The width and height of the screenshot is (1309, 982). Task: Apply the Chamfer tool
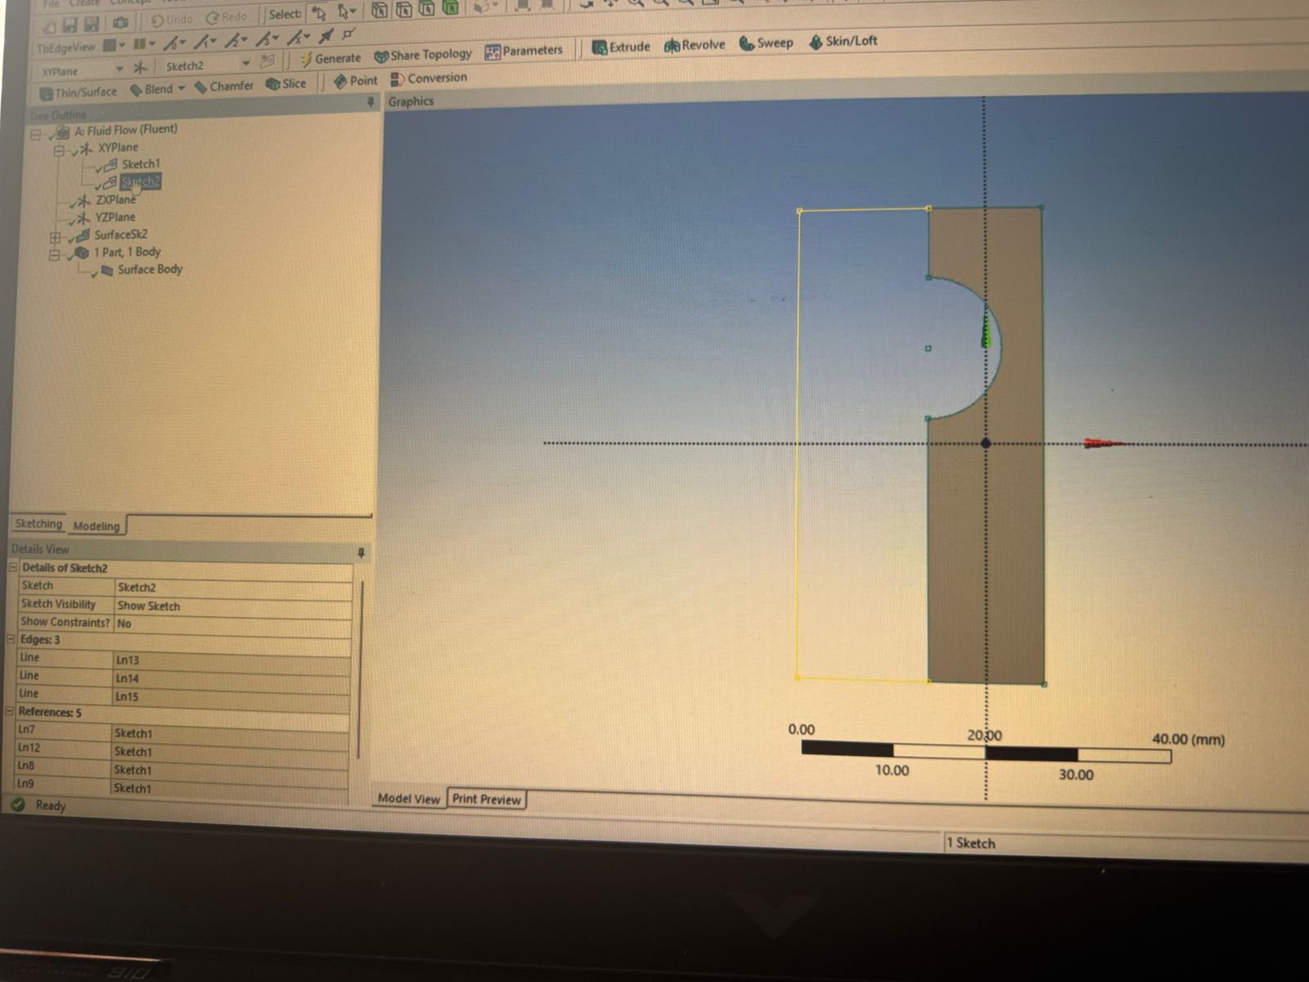(x=224, y=86)
